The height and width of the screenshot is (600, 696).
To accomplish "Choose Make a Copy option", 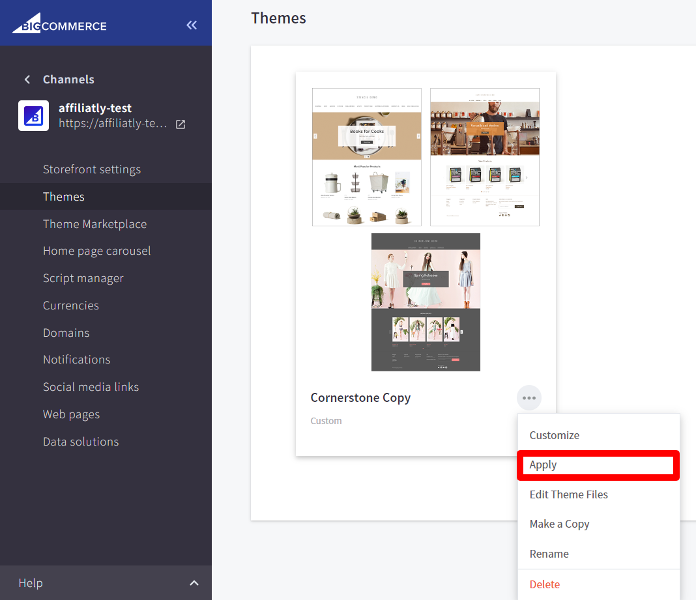I will 598,524.
